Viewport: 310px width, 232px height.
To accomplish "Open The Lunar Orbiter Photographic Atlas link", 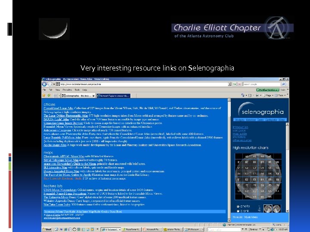I will (x=66, y=116).
